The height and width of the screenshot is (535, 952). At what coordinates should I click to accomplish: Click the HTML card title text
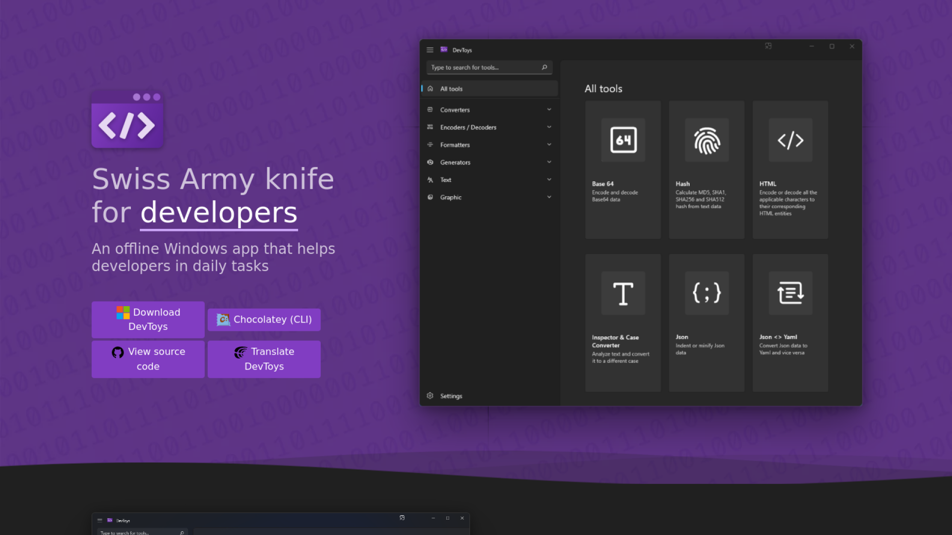[x=768, y=184]
